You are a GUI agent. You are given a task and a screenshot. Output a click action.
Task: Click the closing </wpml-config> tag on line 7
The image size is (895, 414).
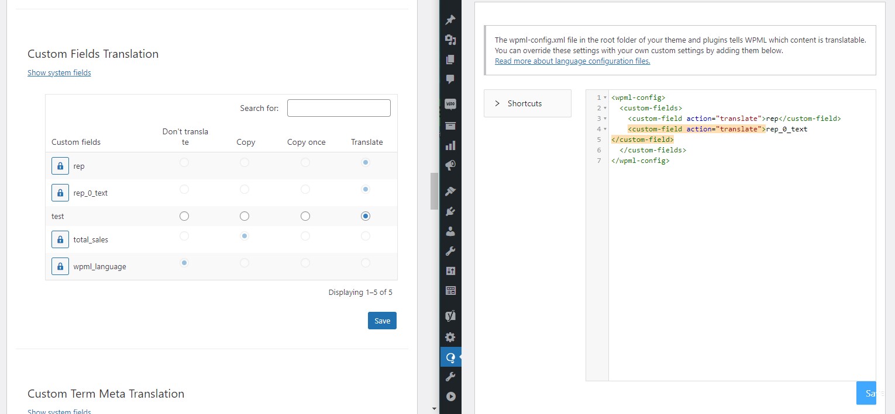[x=640, y=161]
